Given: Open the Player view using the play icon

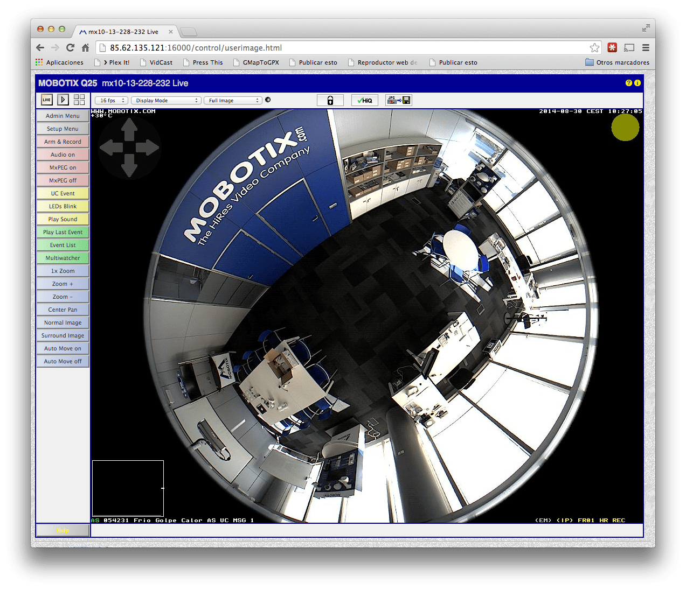Looking at the screenshot, I should tap(63, 100).
